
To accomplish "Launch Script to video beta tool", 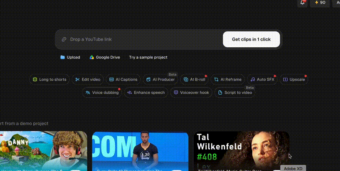I will (235, 93).
